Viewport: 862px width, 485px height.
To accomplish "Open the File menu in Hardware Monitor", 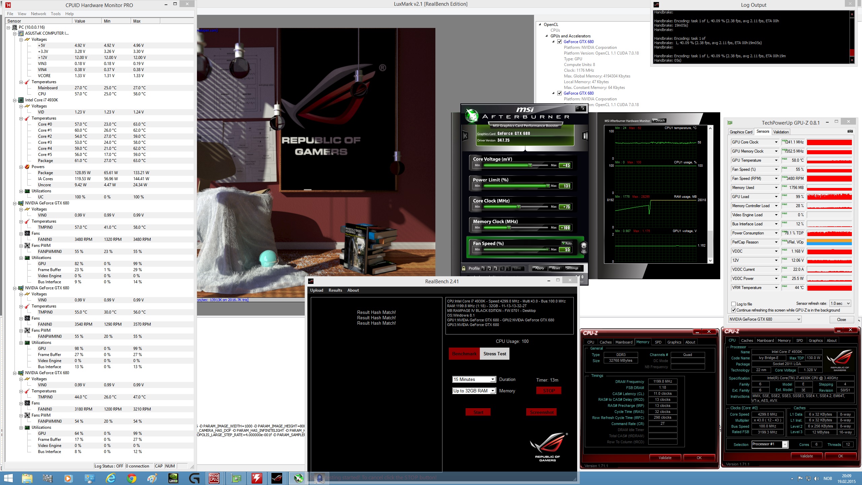I will pyautogui.click(x=10, y=14).
